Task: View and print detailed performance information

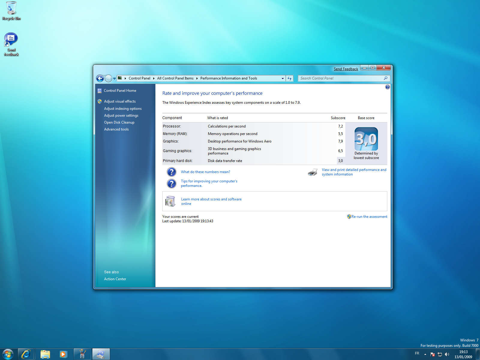Action: tap(354, 172)
